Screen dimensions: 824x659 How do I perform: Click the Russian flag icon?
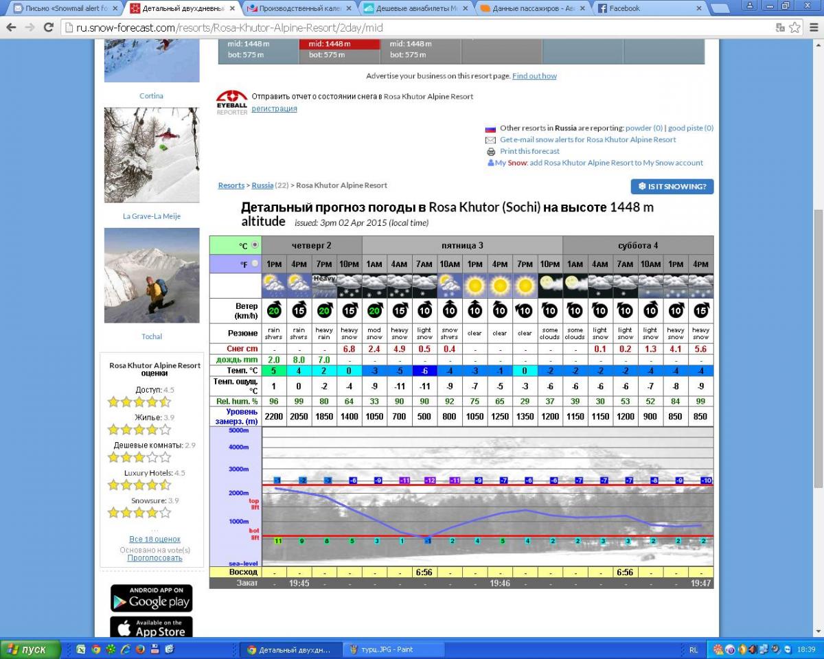(x=490, y=128)
